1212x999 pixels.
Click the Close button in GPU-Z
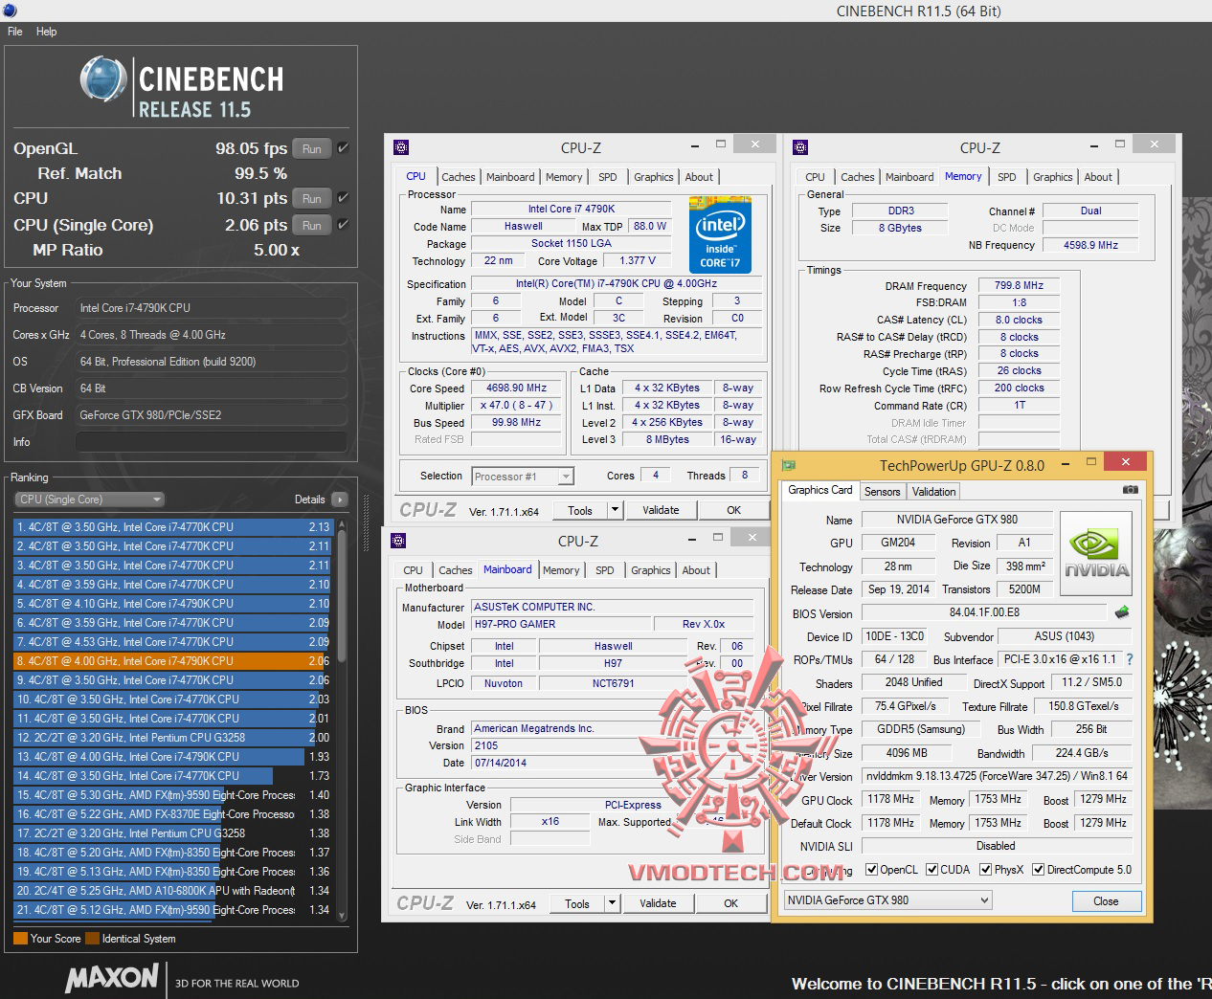(1106, 901)
